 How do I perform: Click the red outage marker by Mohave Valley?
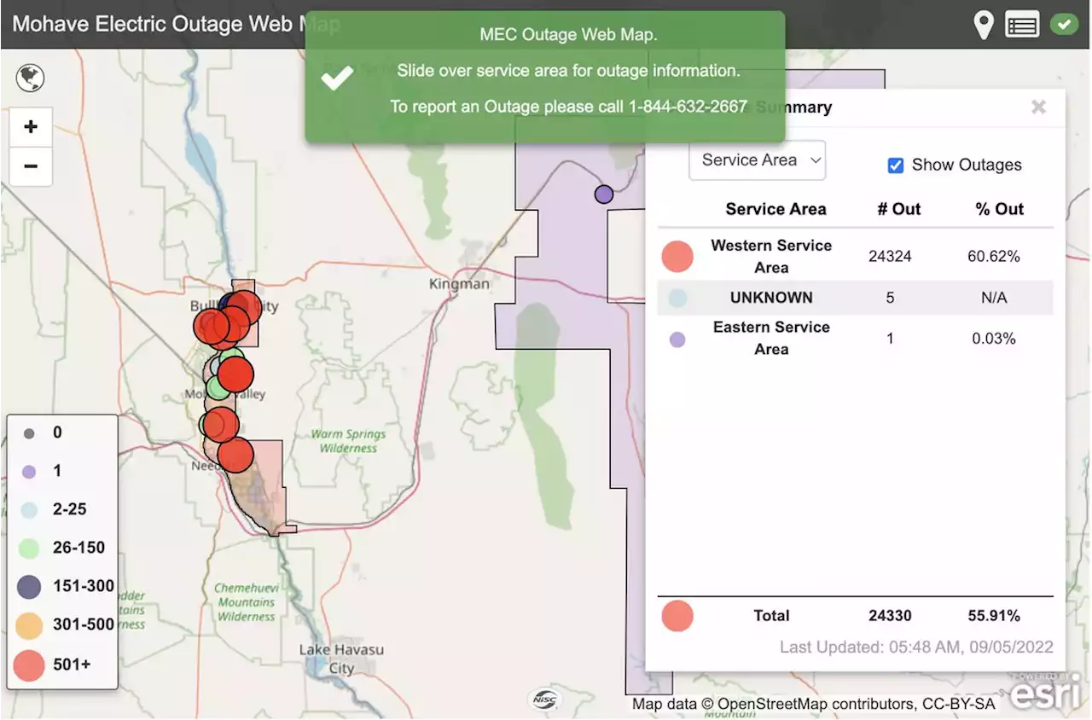tap(235, 375)
